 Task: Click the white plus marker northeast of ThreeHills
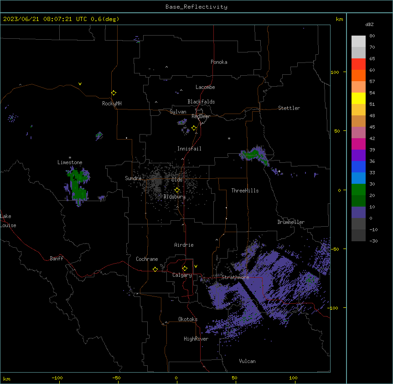pos(279,171)
